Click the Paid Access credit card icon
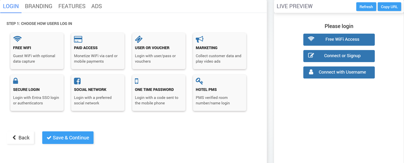 (78, 39)
